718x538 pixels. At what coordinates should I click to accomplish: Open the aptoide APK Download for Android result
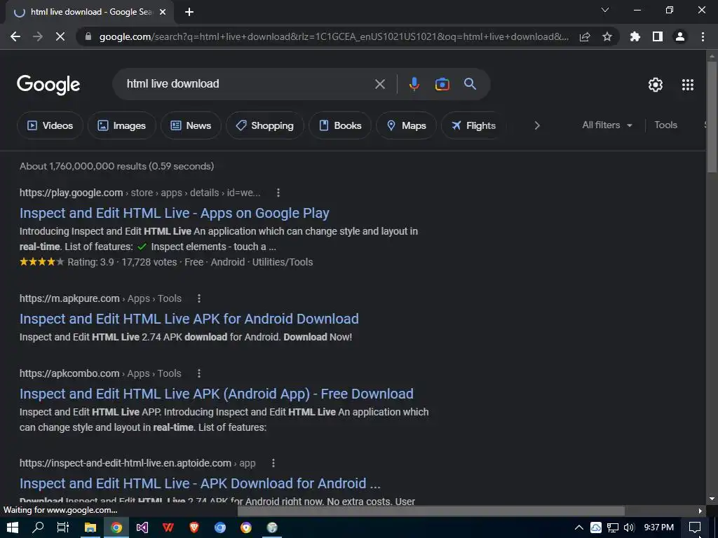pos(200,483)
